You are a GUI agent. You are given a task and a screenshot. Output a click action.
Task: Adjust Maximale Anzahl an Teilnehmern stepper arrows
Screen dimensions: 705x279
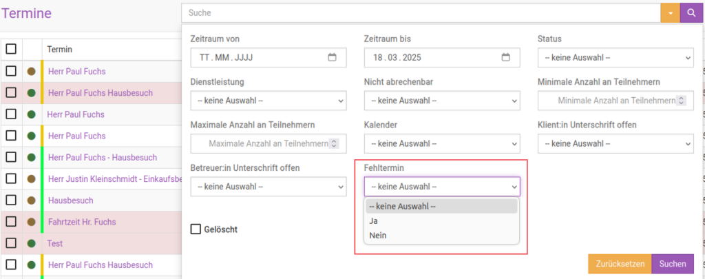point(333,143)
